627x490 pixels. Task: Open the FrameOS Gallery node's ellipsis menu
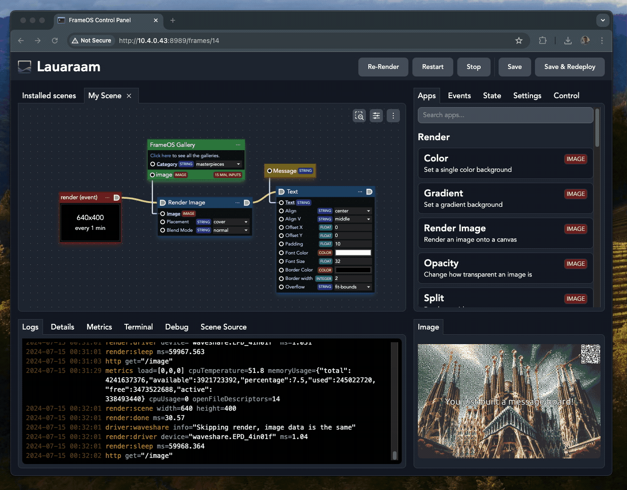coord(238,145)
